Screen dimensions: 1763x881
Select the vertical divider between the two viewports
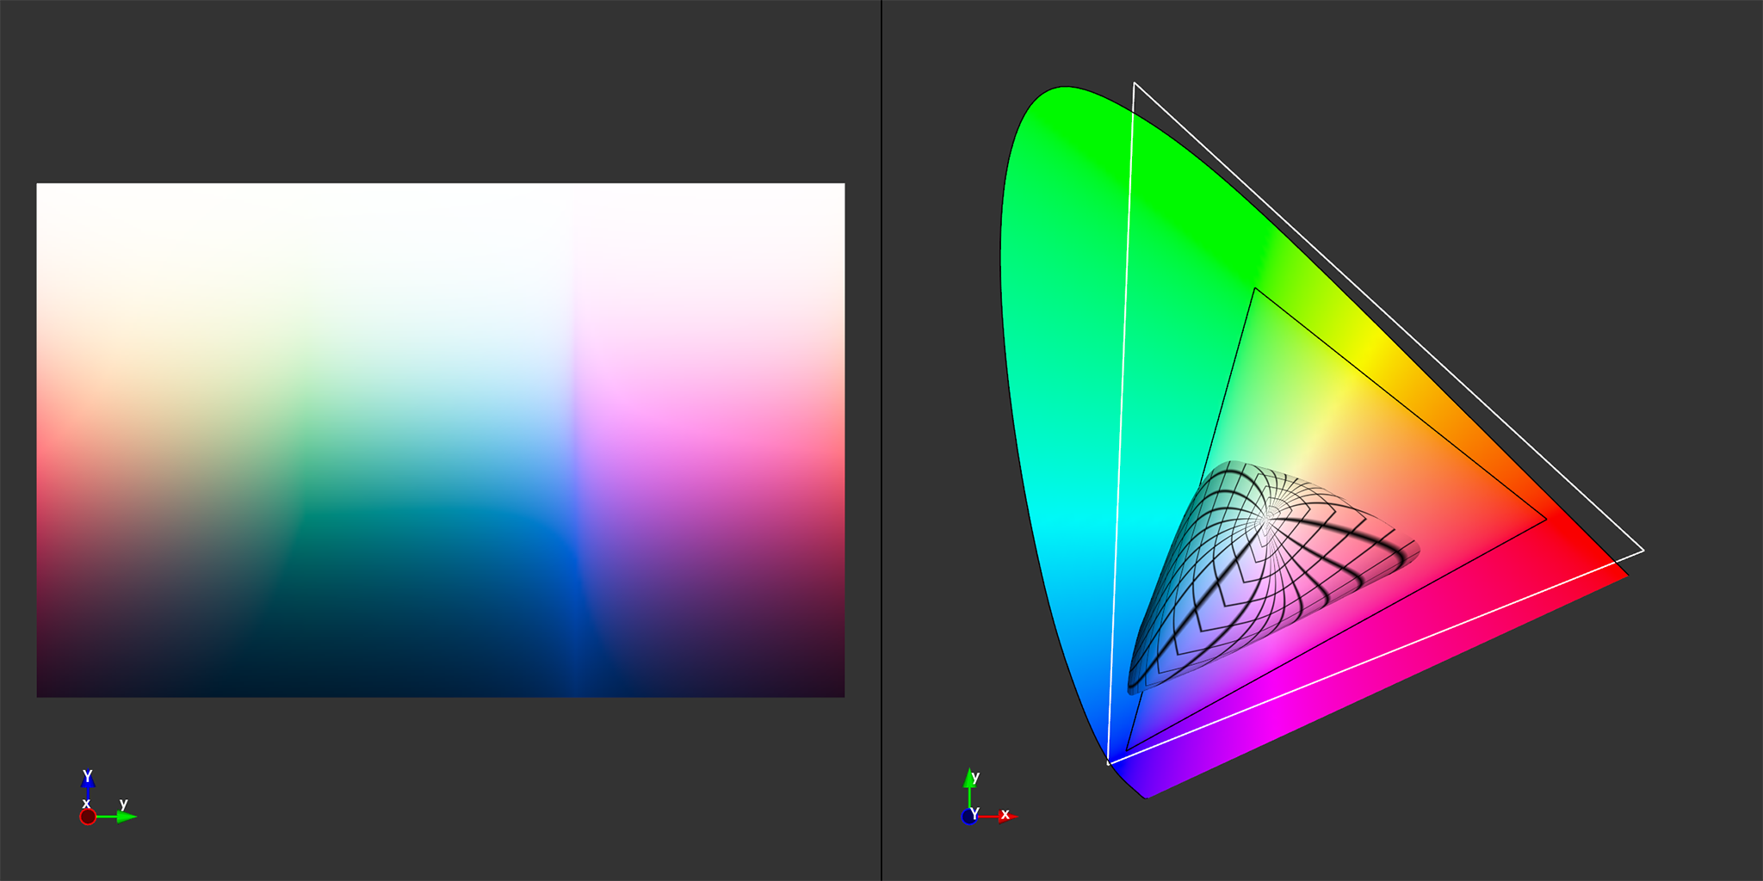(x=881, y=440)
